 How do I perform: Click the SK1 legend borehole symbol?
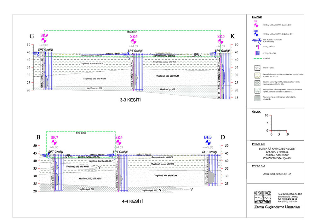click(256, 25)
